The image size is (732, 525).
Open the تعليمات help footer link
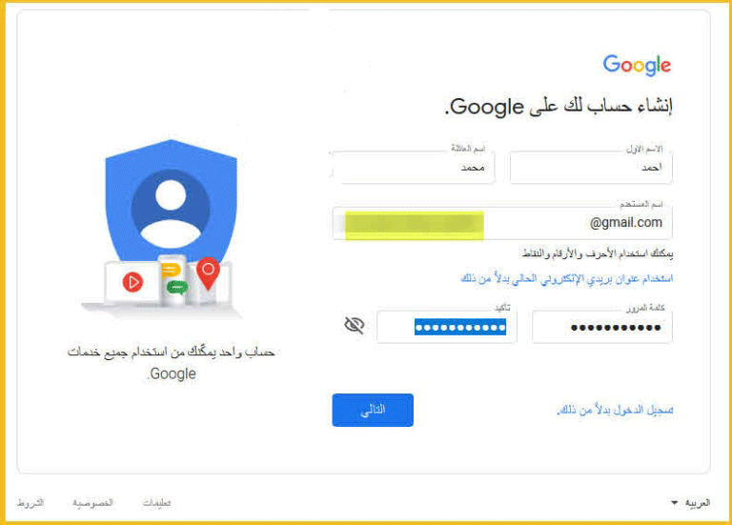click(157, 502)
